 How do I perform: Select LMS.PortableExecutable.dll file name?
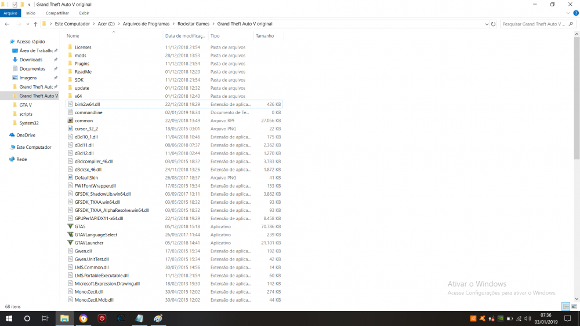(x=101, y=276)
